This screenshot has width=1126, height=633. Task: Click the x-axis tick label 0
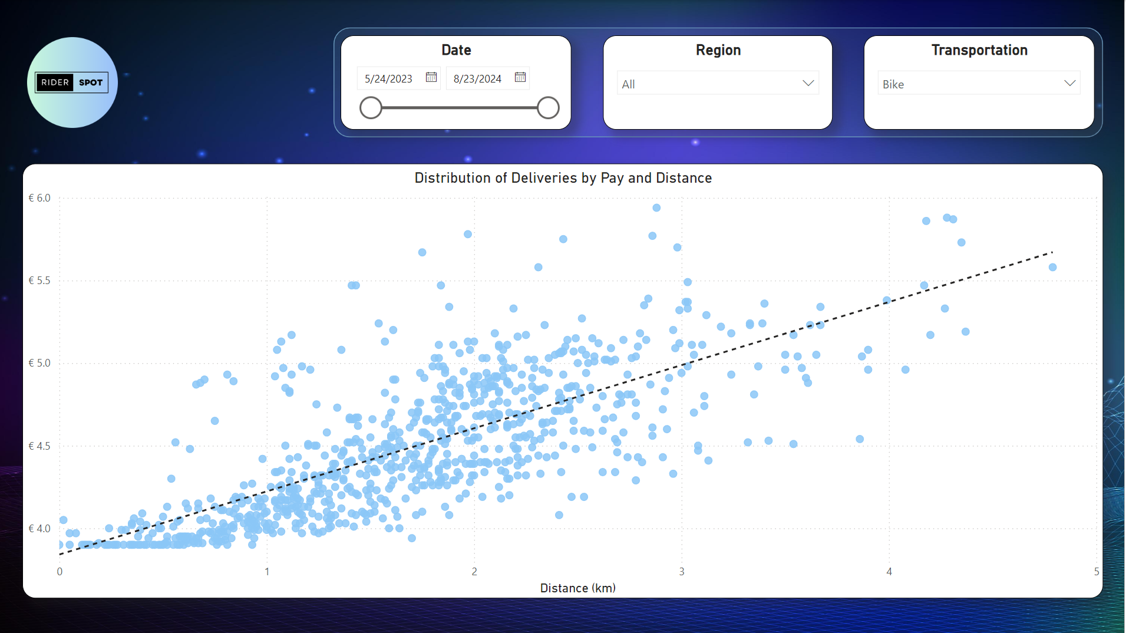click(x=60, y=571)
